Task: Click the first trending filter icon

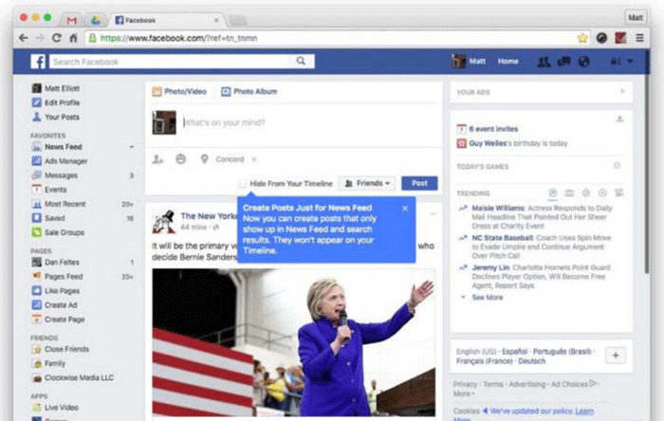Action: [553, 192]
